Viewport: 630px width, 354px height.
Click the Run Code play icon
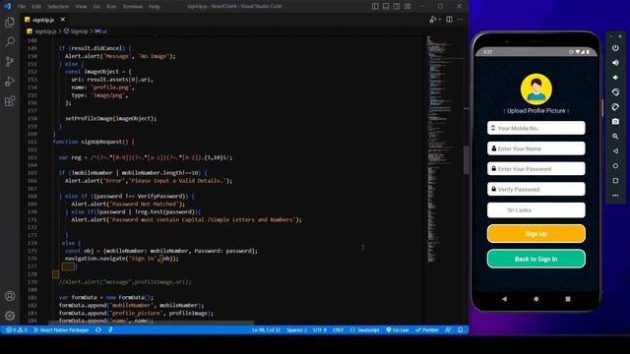433,20
